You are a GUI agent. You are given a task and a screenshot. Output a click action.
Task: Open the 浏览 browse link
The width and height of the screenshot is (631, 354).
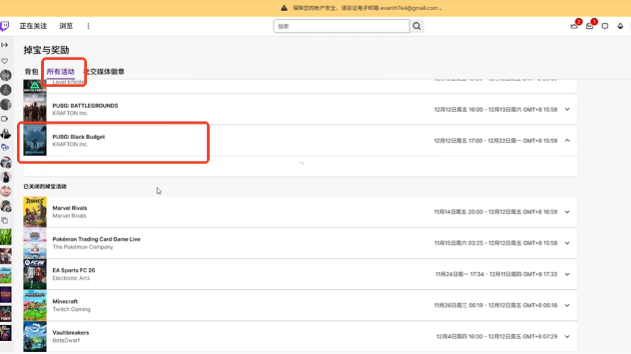(x=66, y=26)
